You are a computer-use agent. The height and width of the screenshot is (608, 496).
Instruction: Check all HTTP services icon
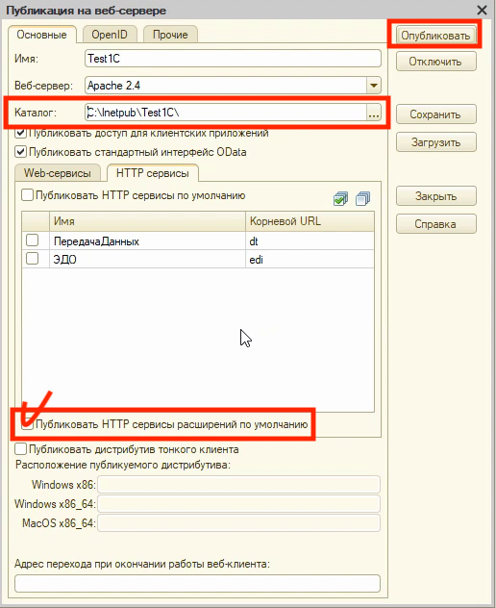click(x=340, y=198)
